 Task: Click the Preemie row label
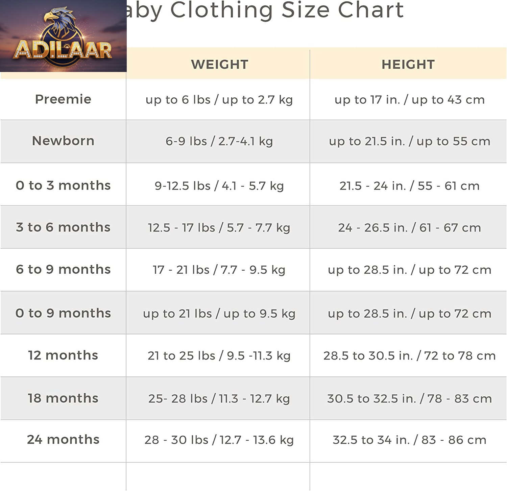pos(63,99)
